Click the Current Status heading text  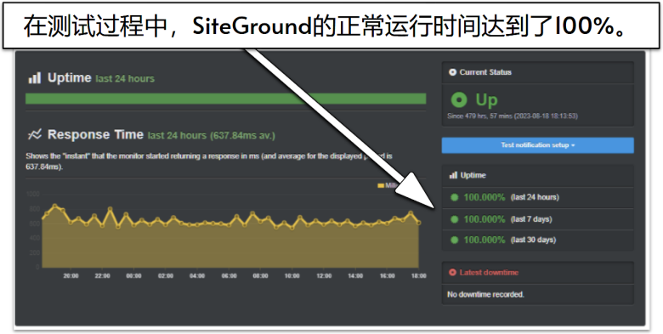click(485, 72)
